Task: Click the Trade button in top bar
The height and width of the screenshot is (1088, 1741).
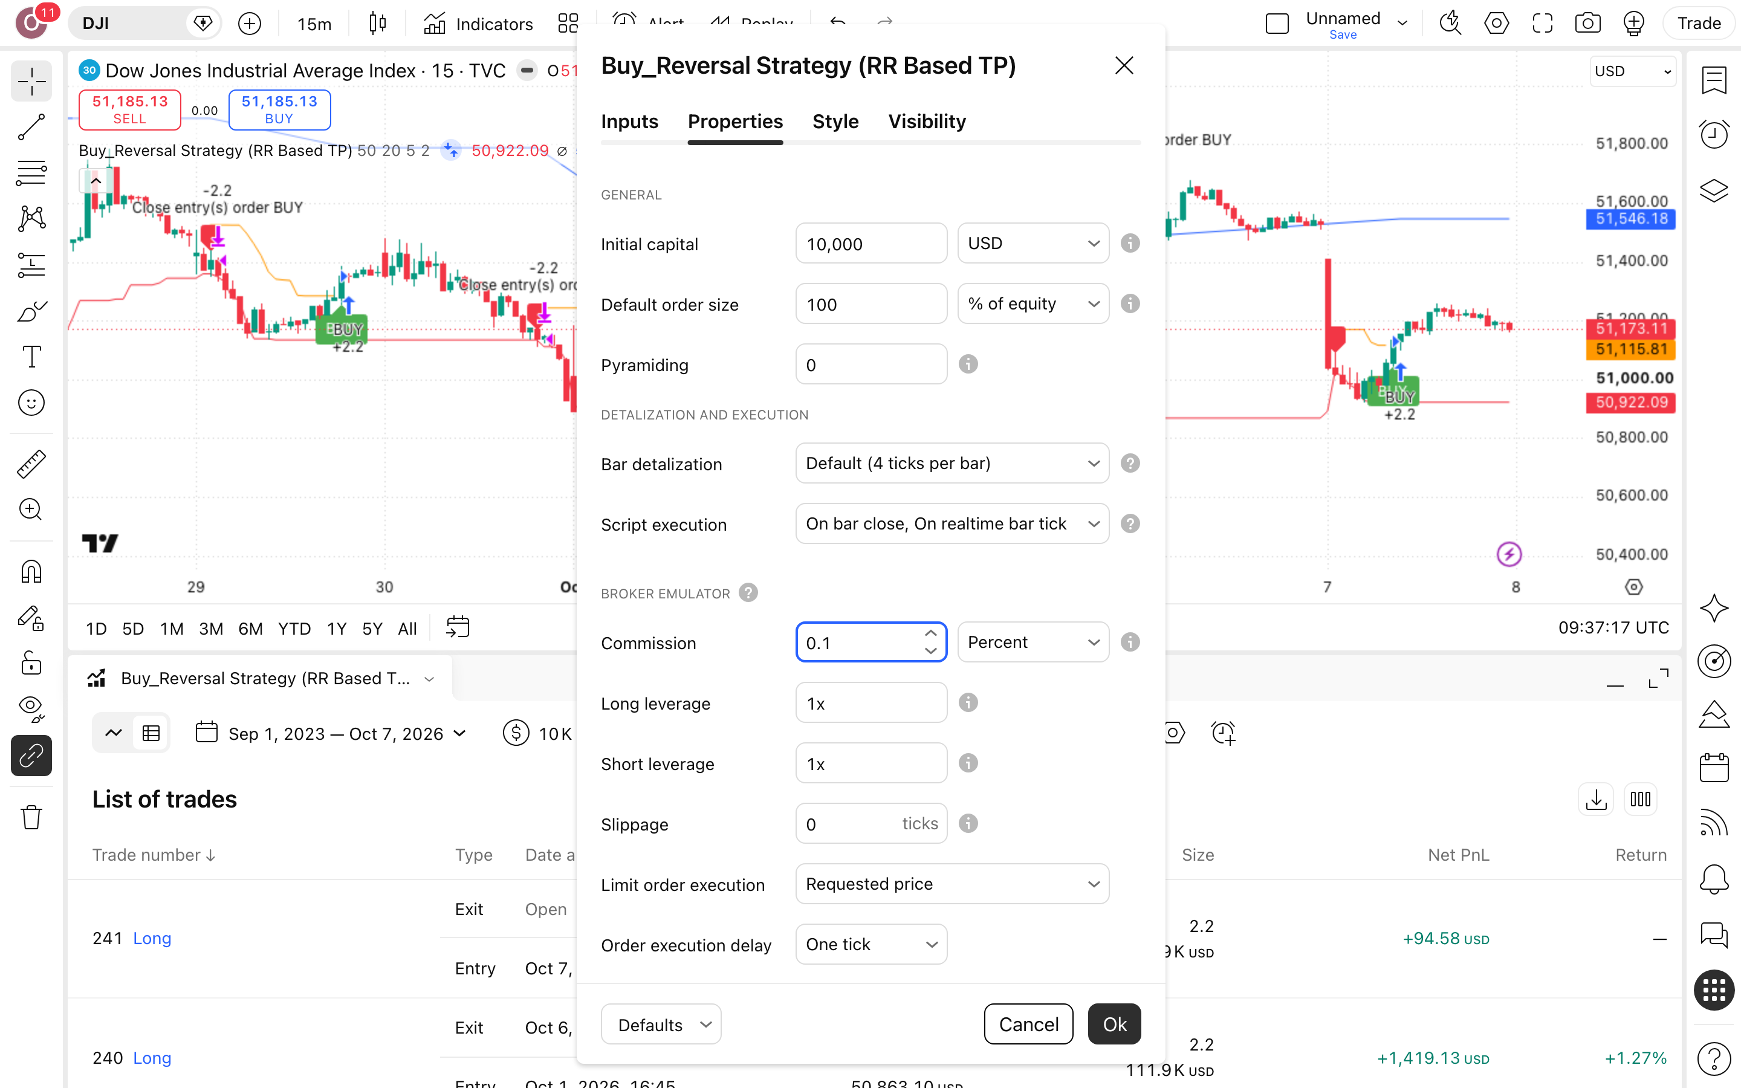Action: 1699,24
